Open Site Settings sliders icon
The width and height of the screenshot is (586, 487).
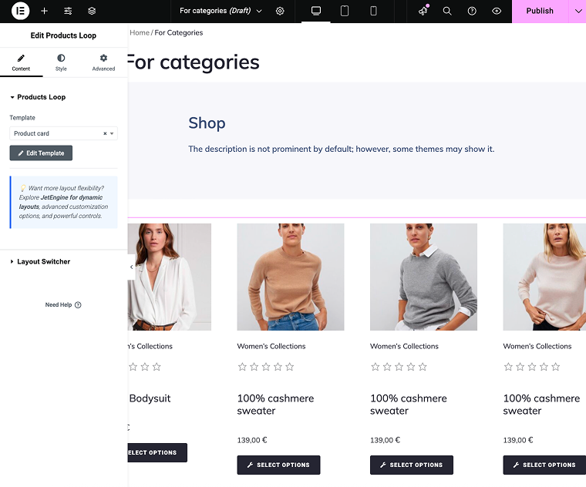coord(68,12)
